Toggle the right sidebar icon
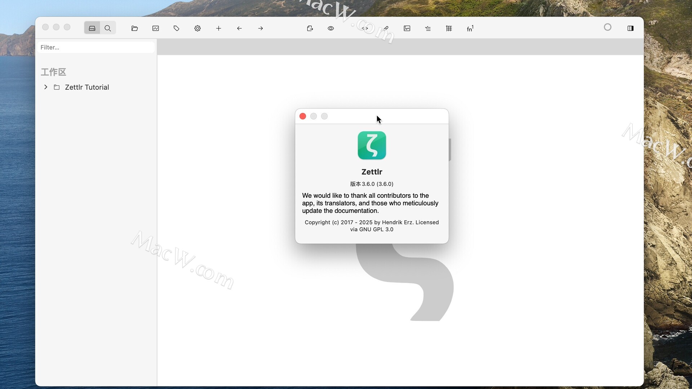 (x=630, y=28)
